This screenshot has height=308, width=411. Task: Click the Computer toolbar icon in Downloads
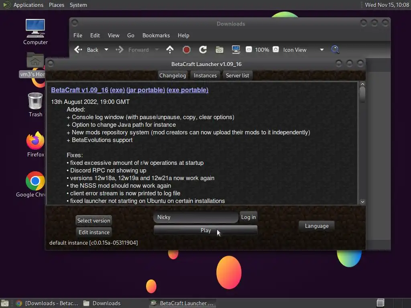pyautogui.click(x=236, y=49)
